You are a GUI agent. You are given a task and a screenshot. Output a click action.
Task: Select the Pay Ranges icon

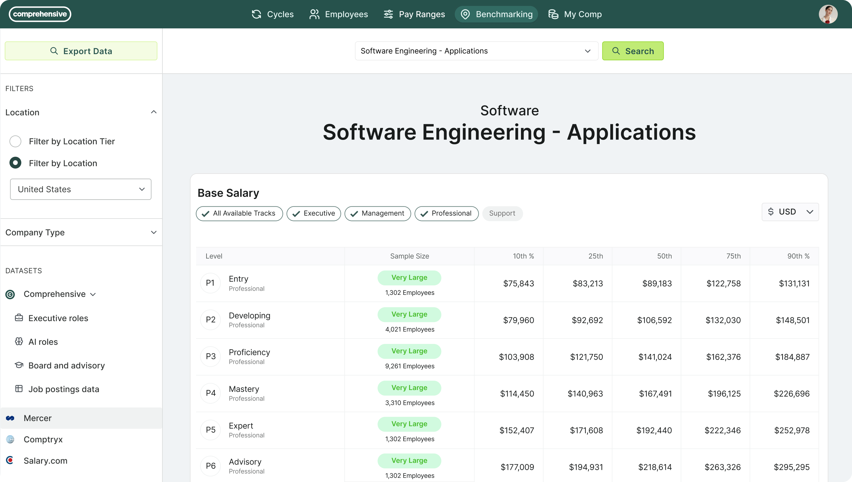(388, 14)
